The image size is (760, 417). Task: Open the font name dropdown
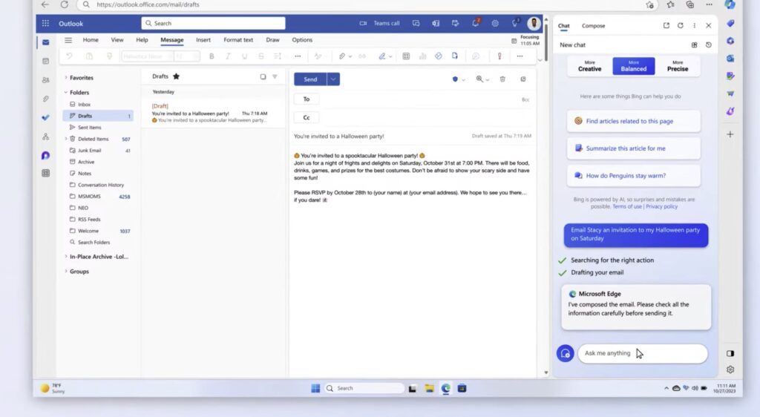[146, 56]
